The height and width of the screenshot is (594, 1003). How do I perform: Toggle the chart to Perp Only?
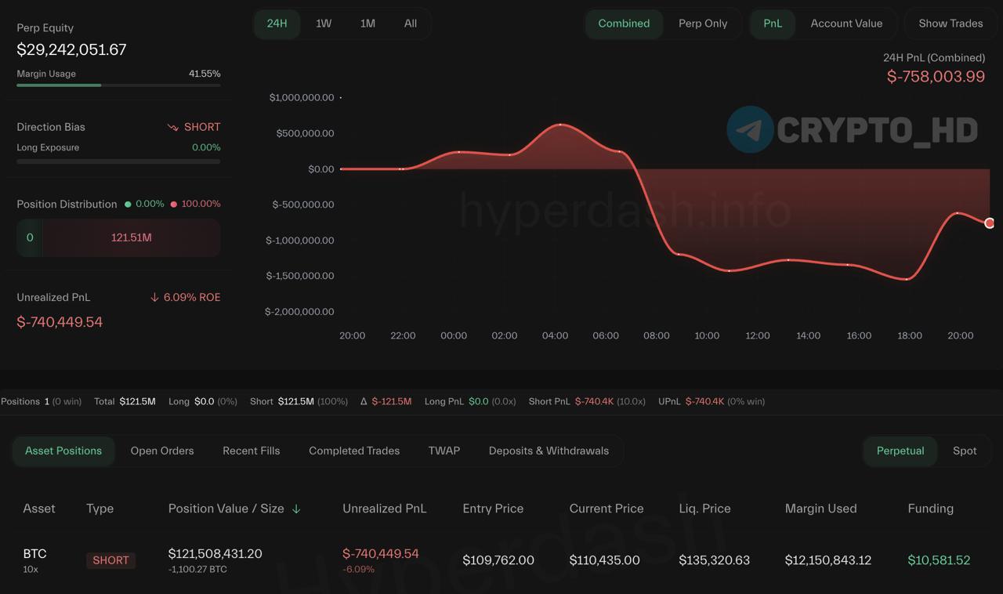click(x=702, y=24)
